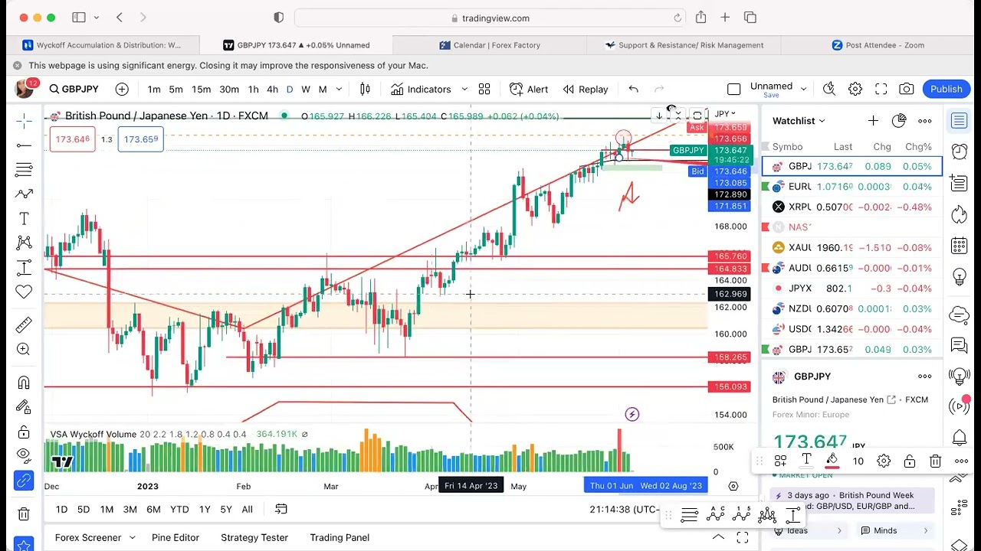
Task: Open the Alerts alarm-clock panel icon
Action: point(959,152)
